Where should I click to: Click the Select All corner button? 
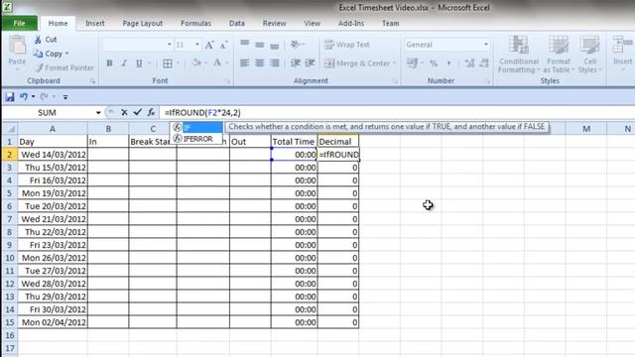(10, 129)
